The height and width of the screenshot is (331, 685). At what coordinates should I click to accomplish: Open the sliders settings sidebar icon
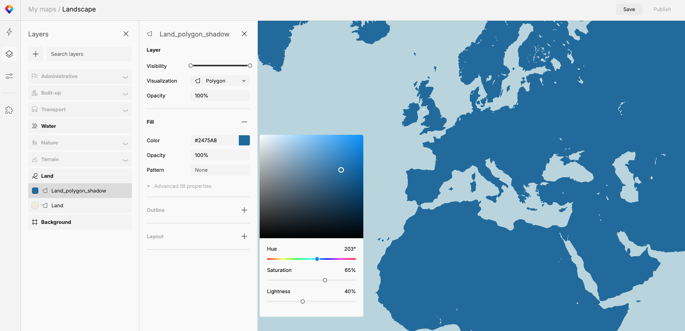click(9, 76)
